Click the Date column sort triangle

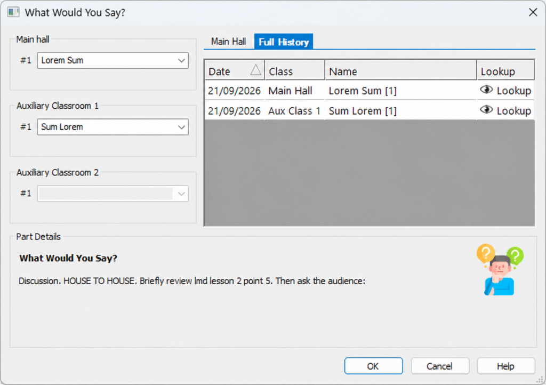[x=255, y=70]
